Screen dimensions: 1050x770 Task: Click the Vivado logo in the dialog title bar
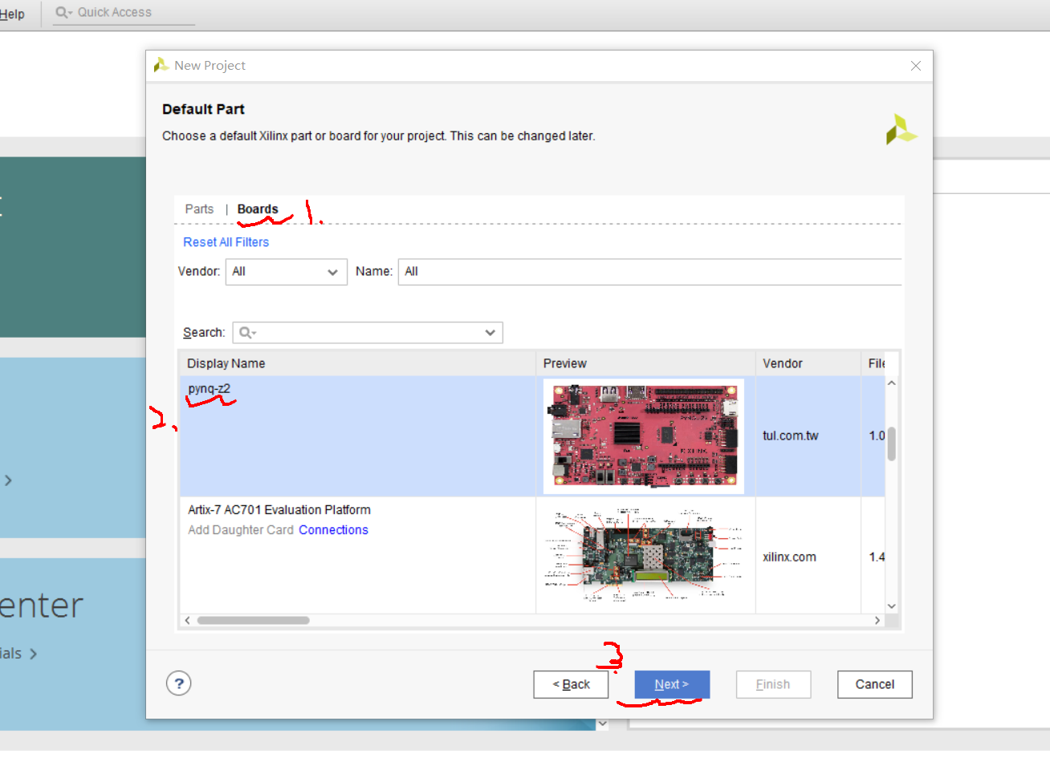pyautogui.click(x=160, y=65)
